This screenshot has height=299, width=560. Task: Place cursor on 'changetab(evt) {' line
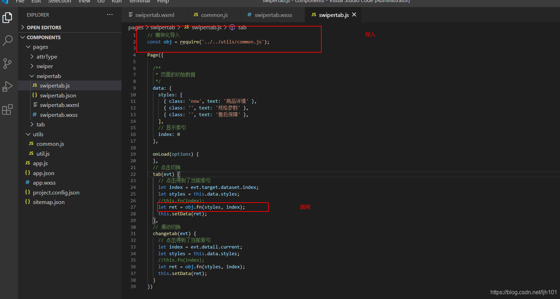(x=174, y=234)
